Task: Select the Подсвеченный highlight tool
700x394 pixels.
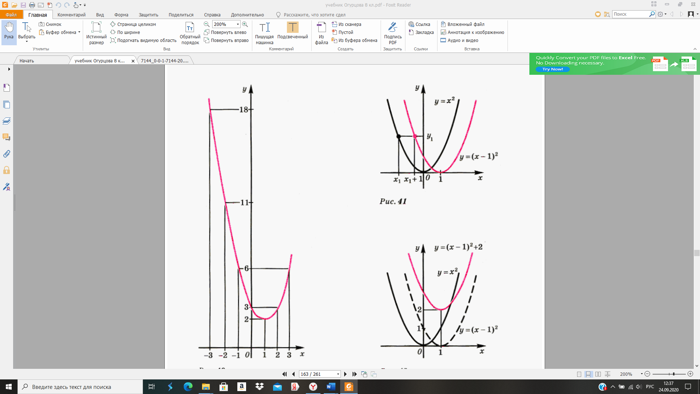Action: click(292, 31)
